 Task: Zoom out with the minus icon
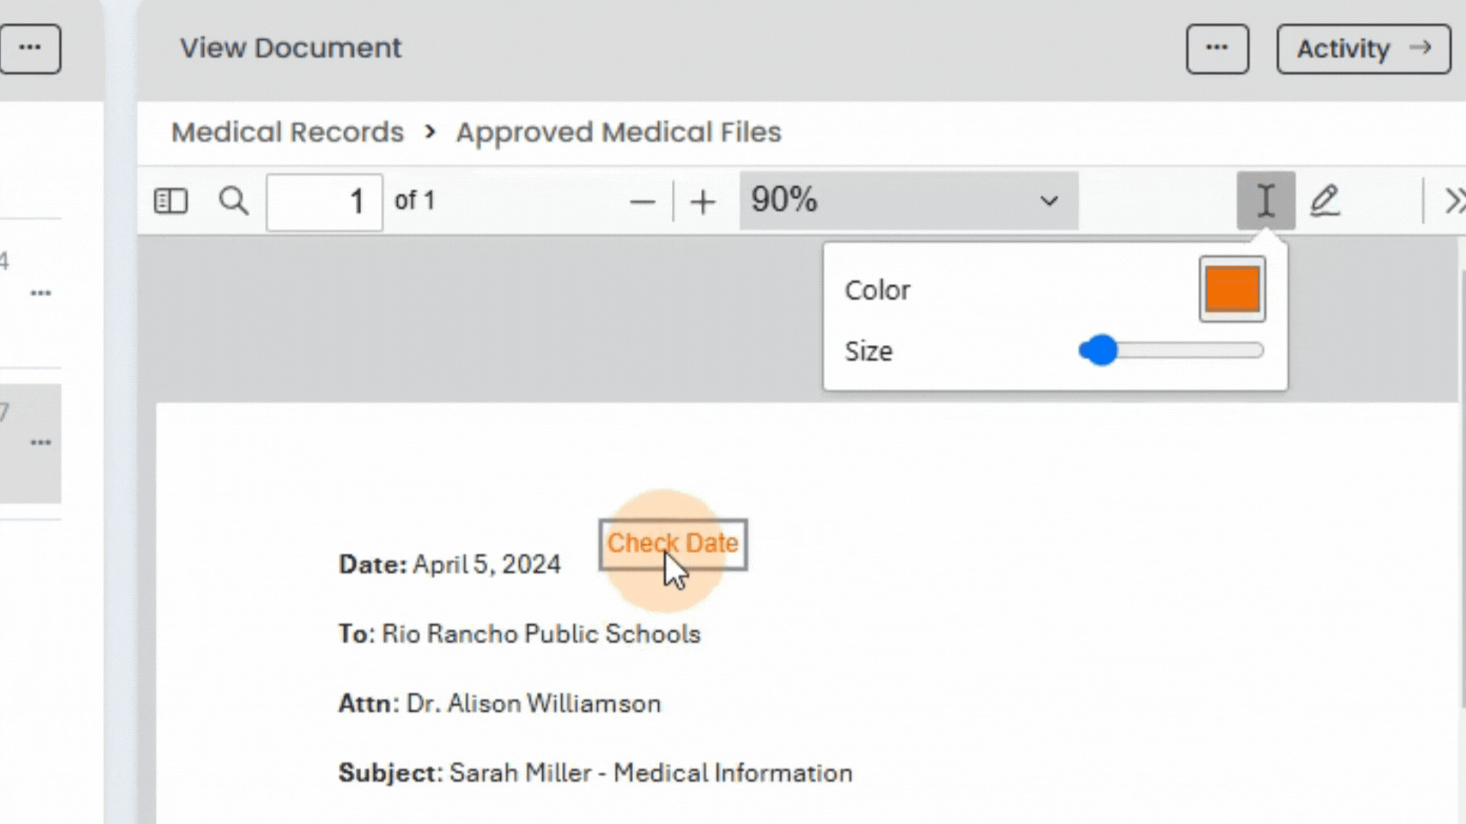tap(642, 201)
